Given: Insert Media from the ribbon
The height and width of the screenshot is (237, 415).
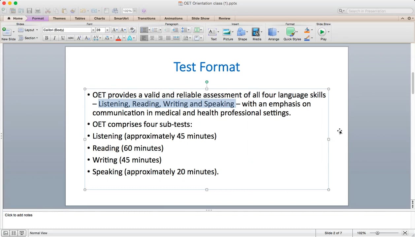Looking at the screenshot, I should pos(257,34).
